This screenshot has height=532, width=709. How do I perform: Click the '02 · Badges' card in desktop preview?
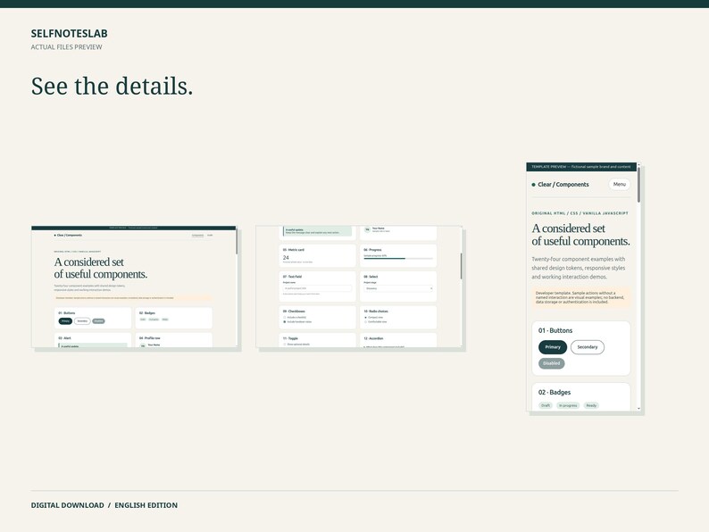(173, 318)
